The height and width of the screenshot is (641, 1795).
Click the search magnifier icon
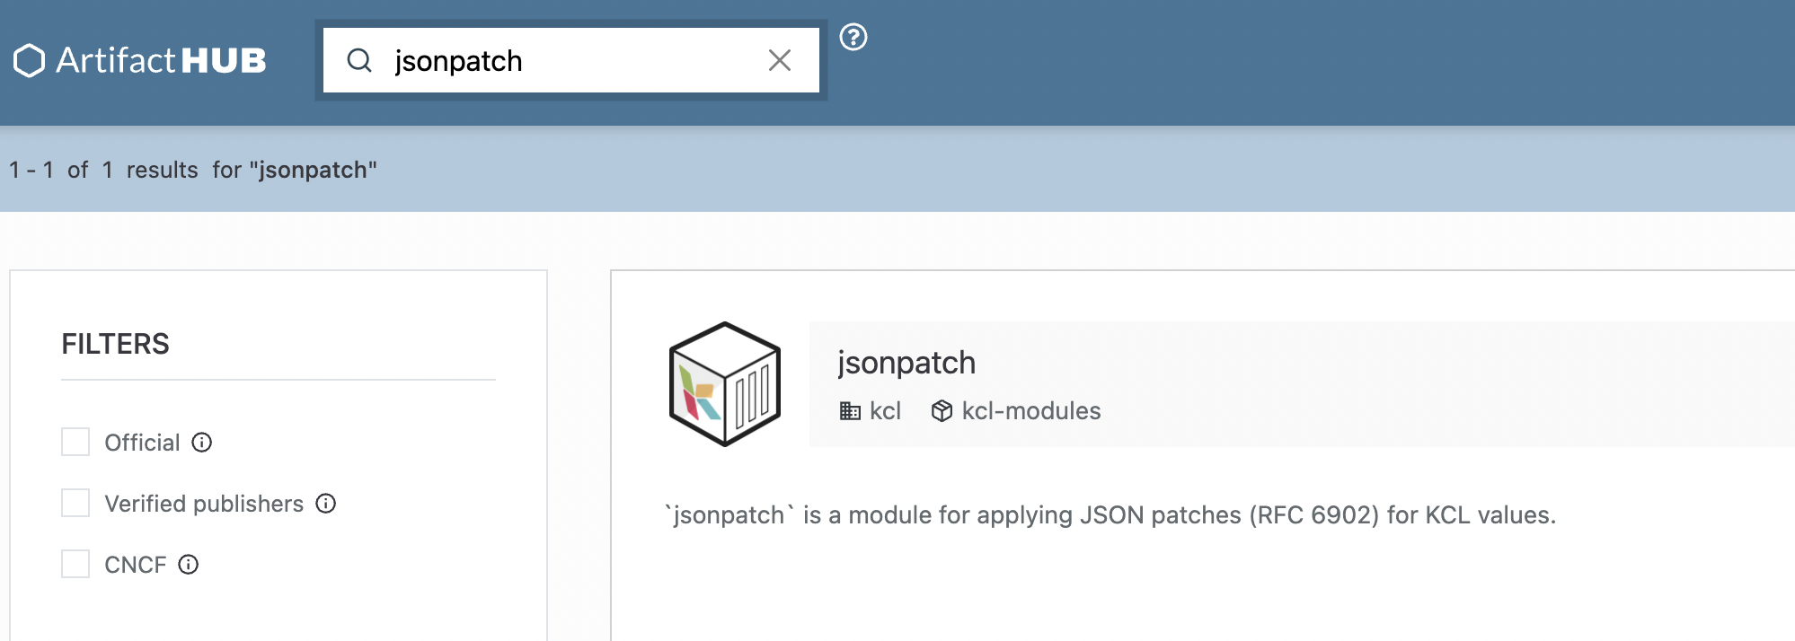pyautogui.click(x=359, y=60)
